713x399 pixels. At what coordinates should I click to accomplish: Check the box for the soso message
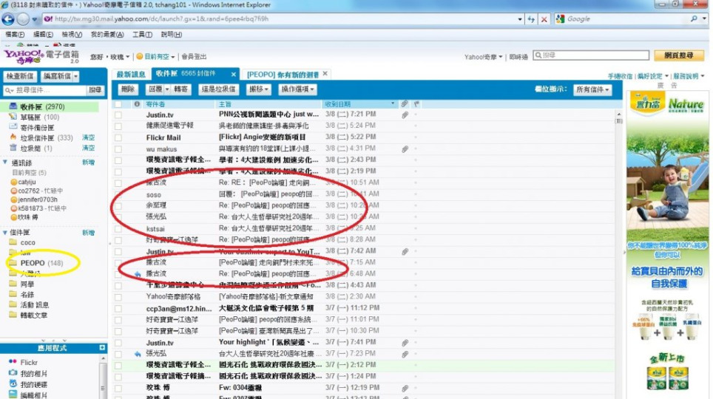click(118, 194)
